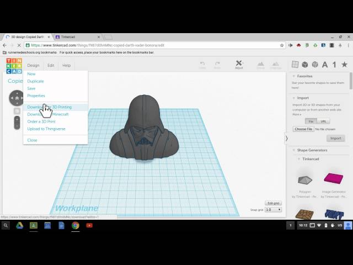
Task: Open the sphere shapes category icon
Action: click(x=315, y=65)
